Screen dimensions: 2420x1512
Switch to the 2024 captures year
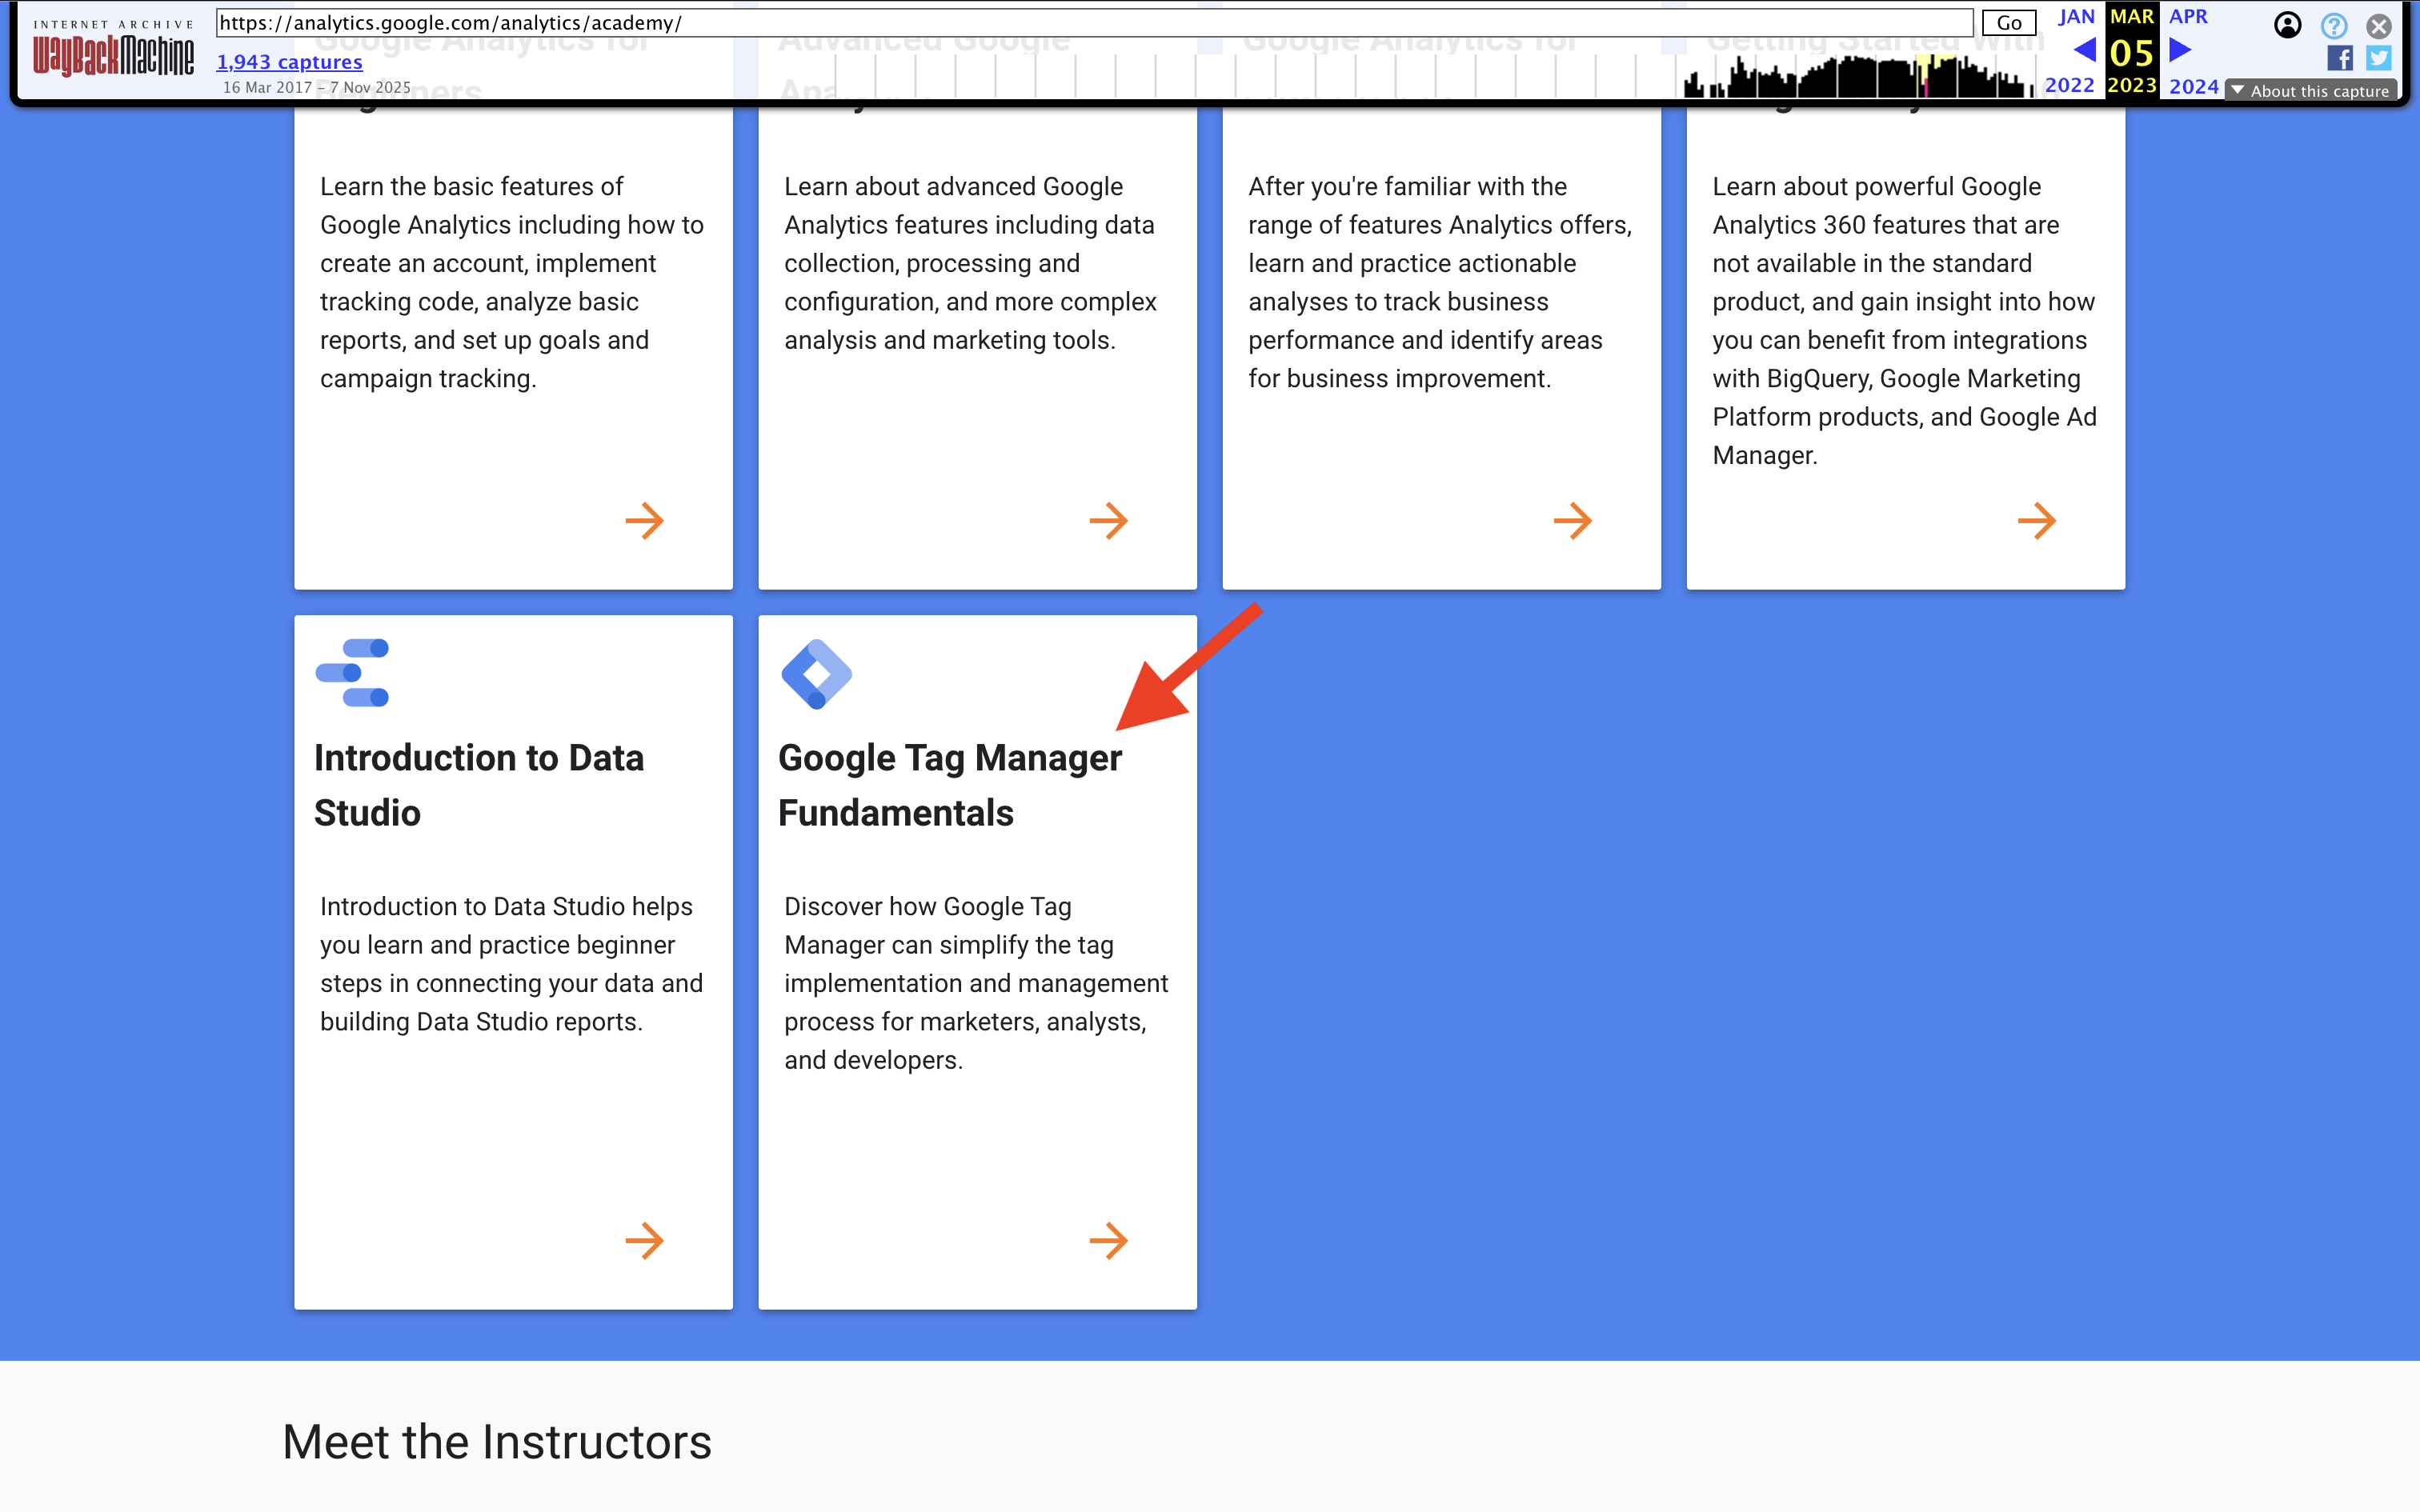2193,86
